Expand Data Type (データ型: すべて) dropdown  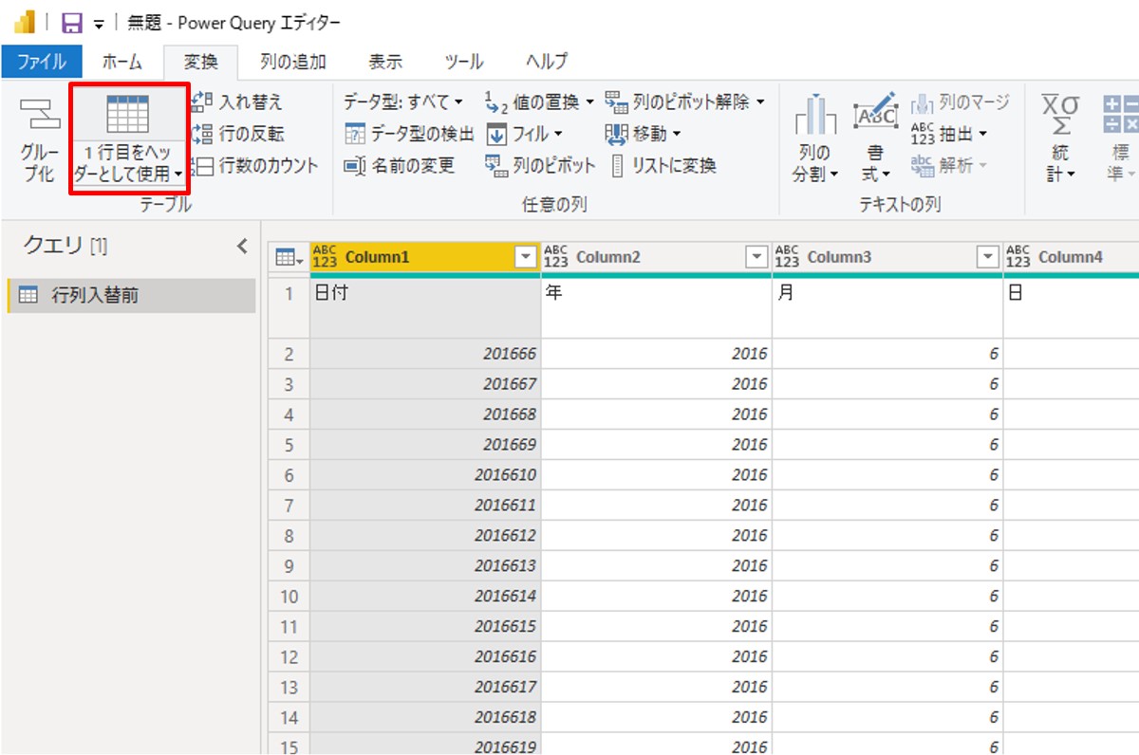(x=403, y=101)
